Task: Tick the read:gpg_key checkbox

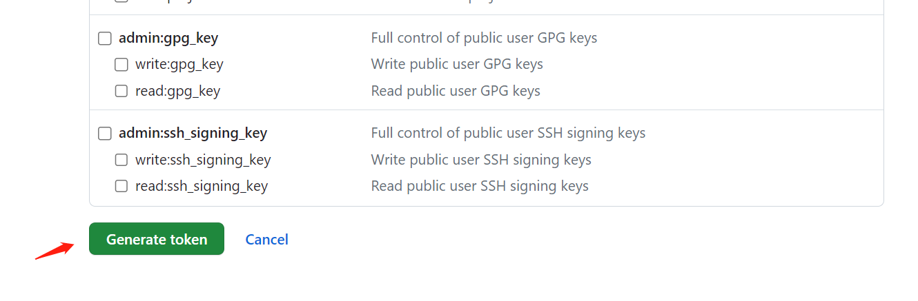Action: (121, 91)
